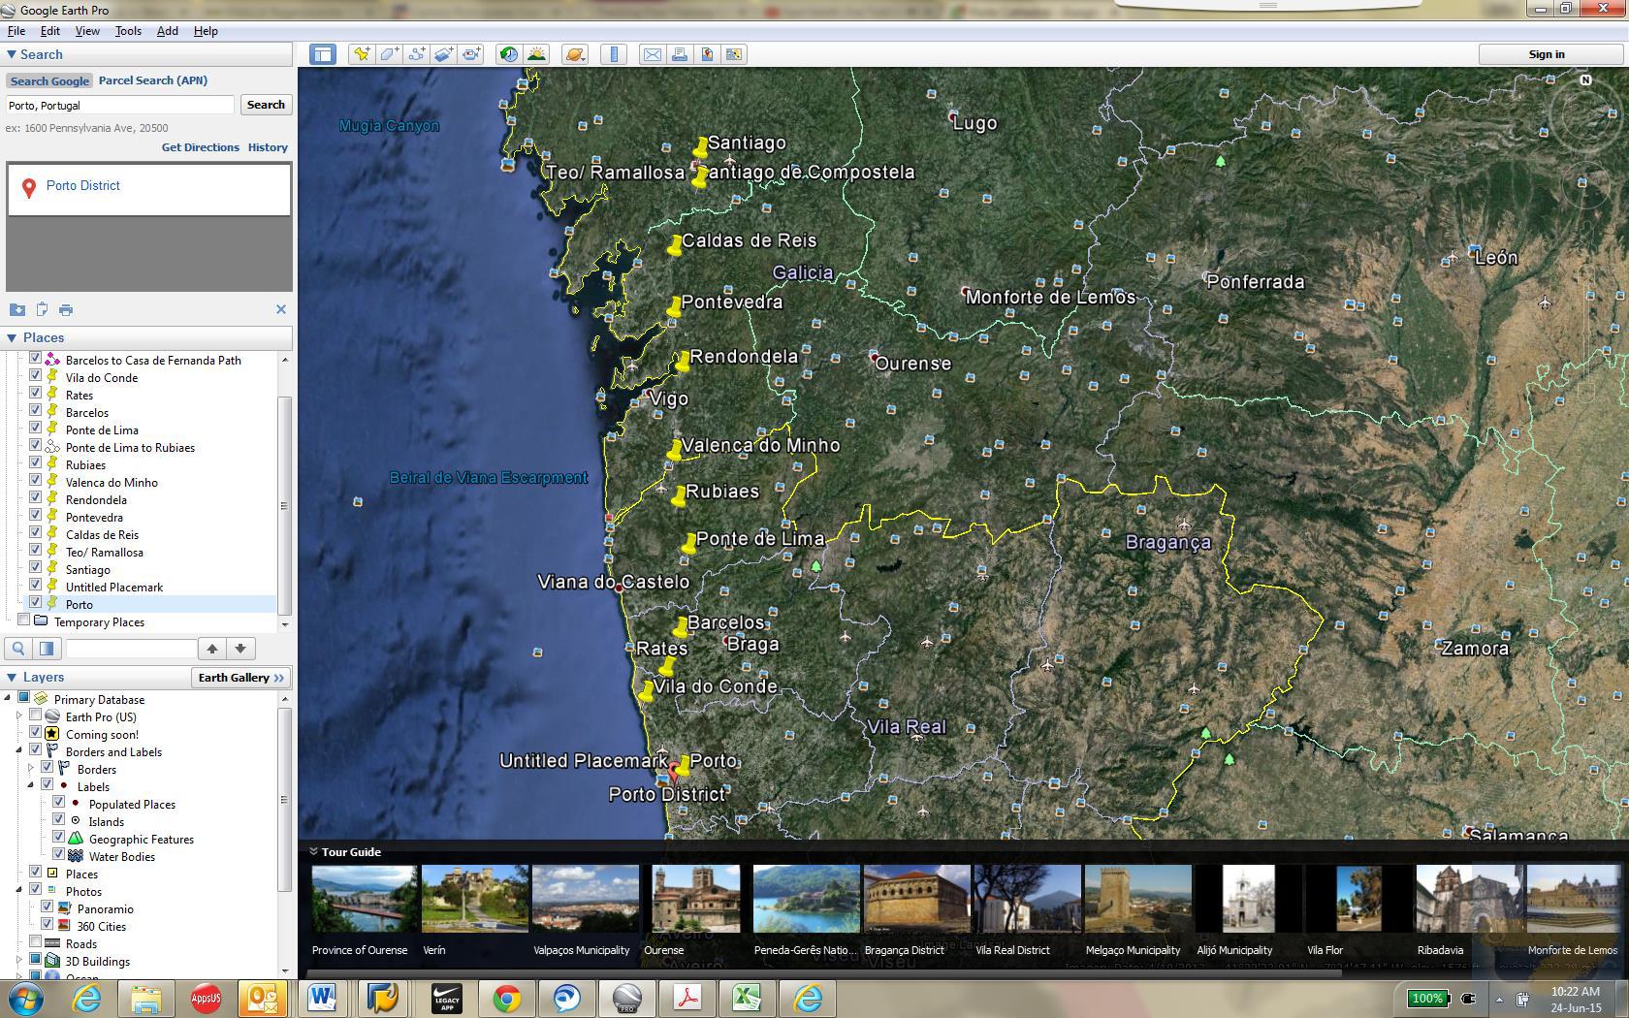The image size is (1629, 1018).
Task: Expand the Borders sublayer node
Action: coord(31,768)
